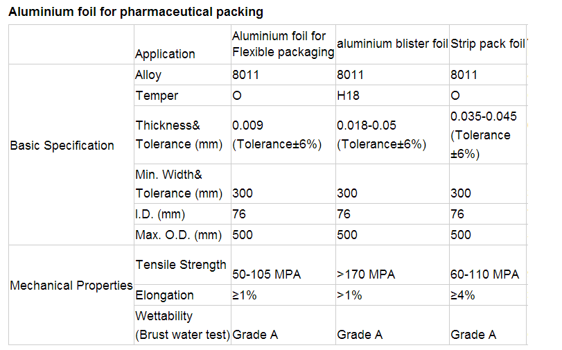Select the 'Thickness& Tolerance (mm)' label
Screen dimensions: 562x350
(179, 134)
